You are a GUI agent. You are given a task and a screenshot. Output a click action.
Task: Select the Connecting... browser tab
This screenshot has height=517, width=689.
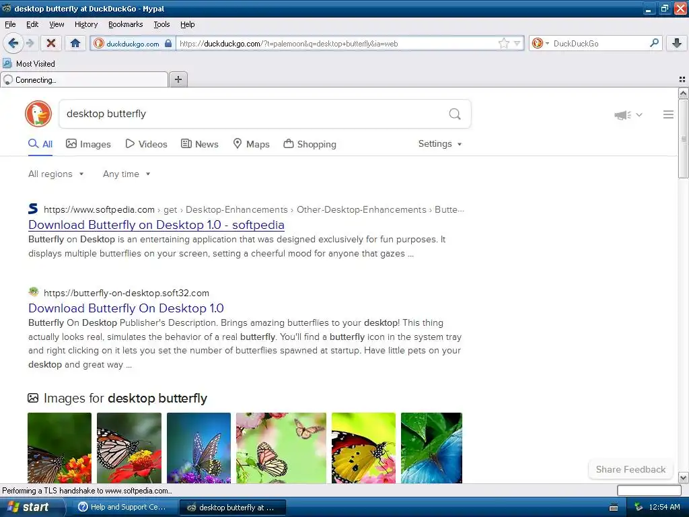[x=84, y=80]
